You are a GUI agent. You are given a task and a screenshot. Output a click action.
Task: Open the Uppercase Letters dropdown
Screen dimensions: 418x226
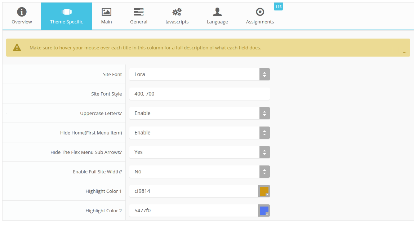(199, 113)
